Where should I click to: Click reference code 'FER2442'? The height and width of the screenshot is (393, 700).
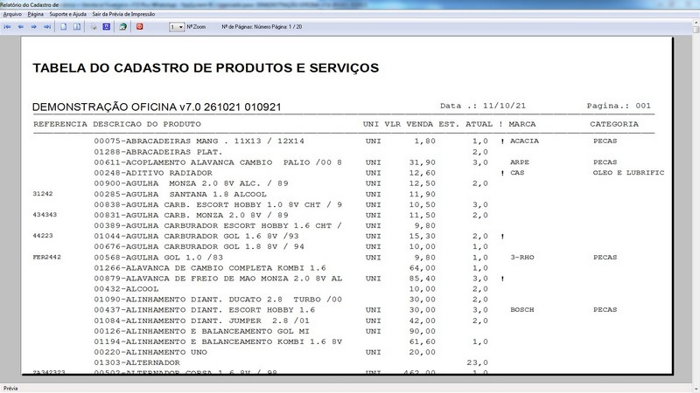pos(47,257)
